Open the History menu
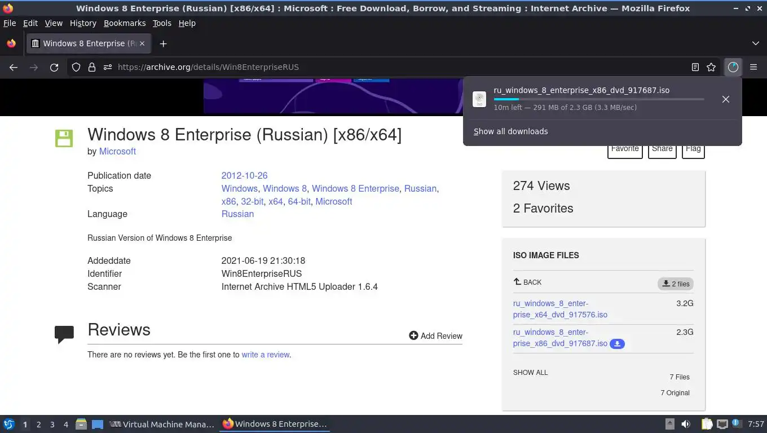Viewport: 767px width, 433px height. (x=83, y=23)
